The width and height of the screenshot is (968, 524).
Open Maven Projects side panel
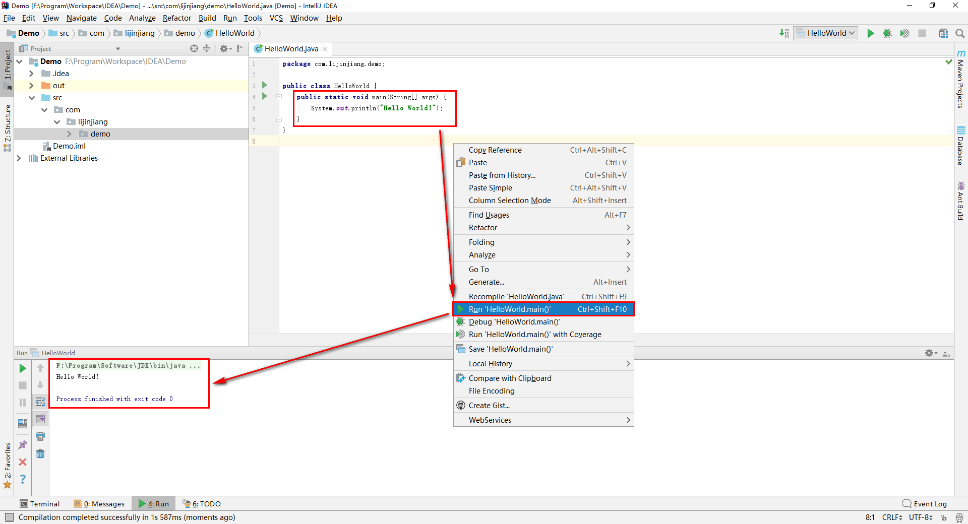click(x=961, y=79)
